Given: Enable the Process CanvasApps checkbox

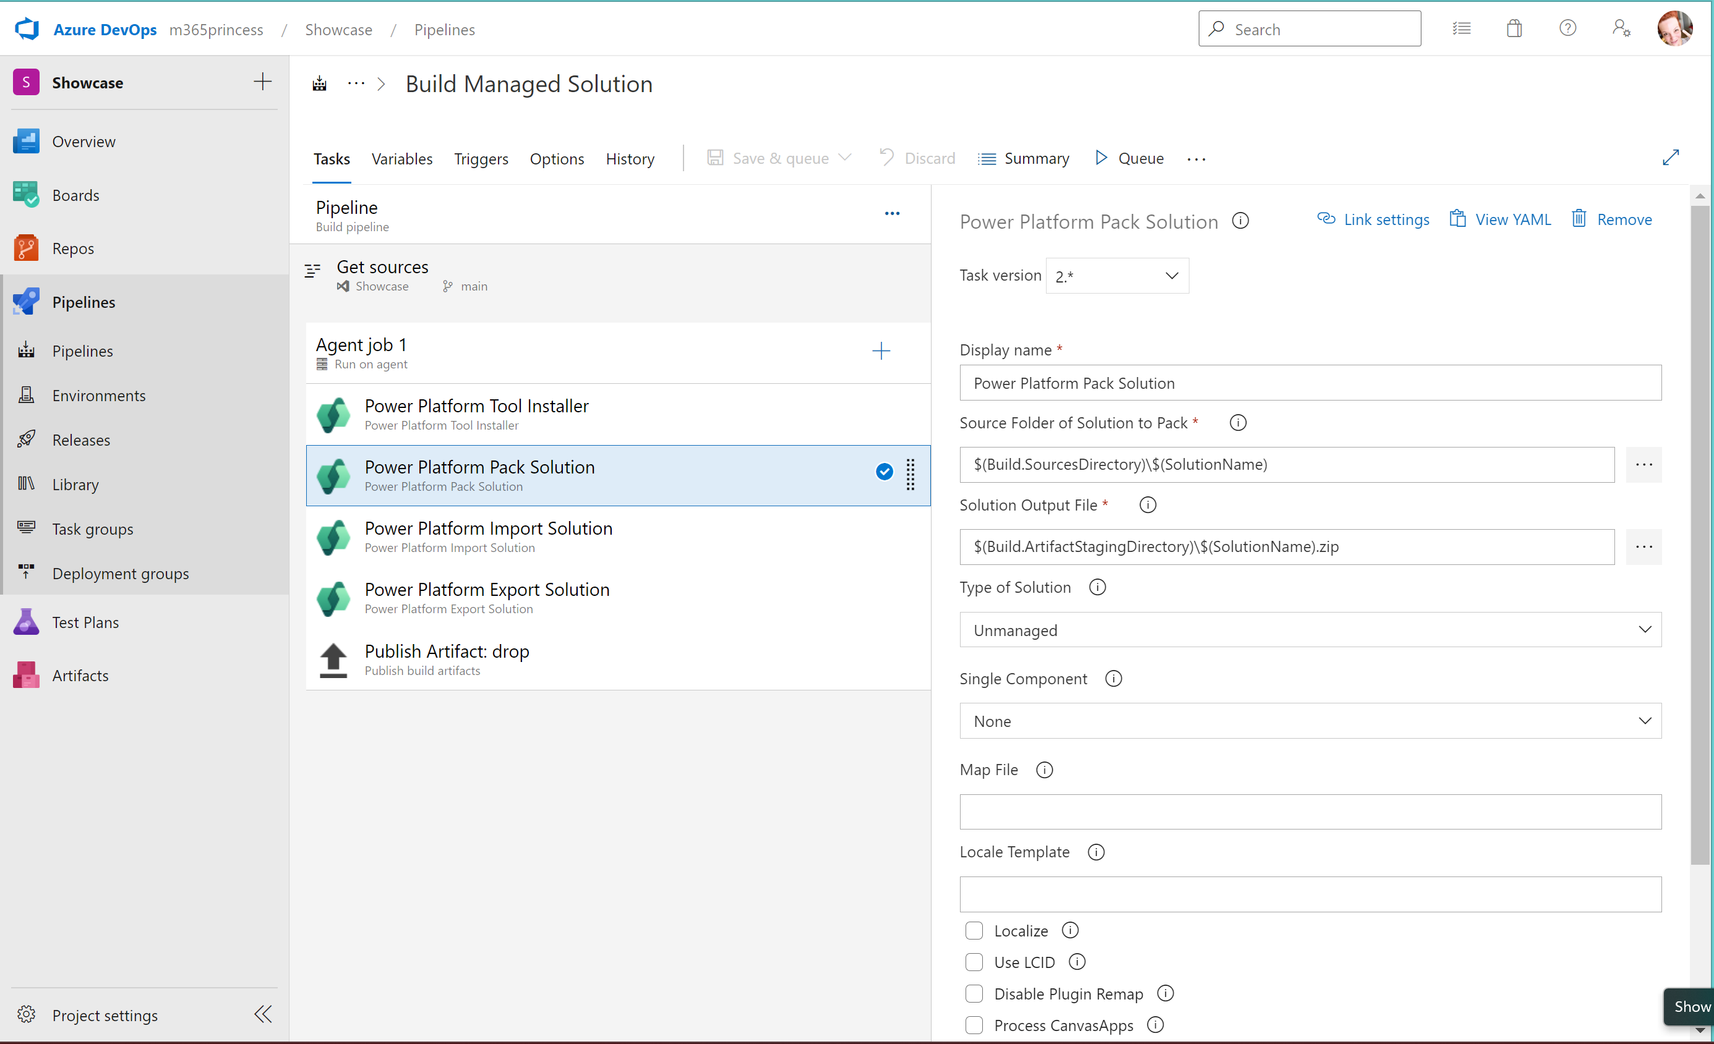Looking at the screenshot, I should 974,1025.
